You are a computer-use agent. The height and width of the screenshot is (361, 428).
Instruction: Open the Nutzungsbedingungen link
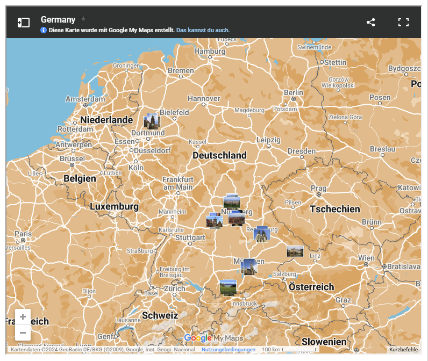(x=229, y=350)
